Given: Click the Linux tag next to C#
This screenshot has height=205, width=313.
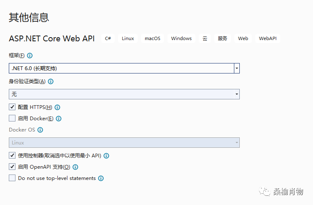Looking at the screenshot, I should 128,38.
